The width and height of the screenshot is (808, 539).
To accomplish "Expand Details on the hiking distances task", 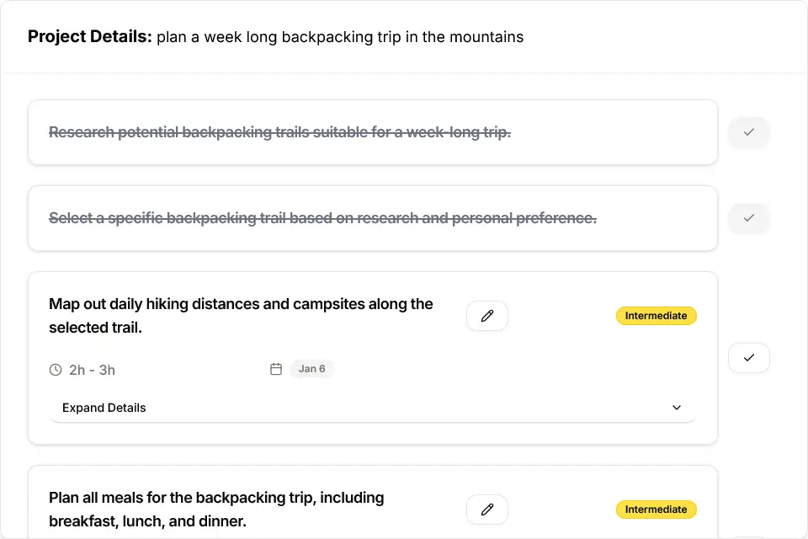I will [373, 408].
